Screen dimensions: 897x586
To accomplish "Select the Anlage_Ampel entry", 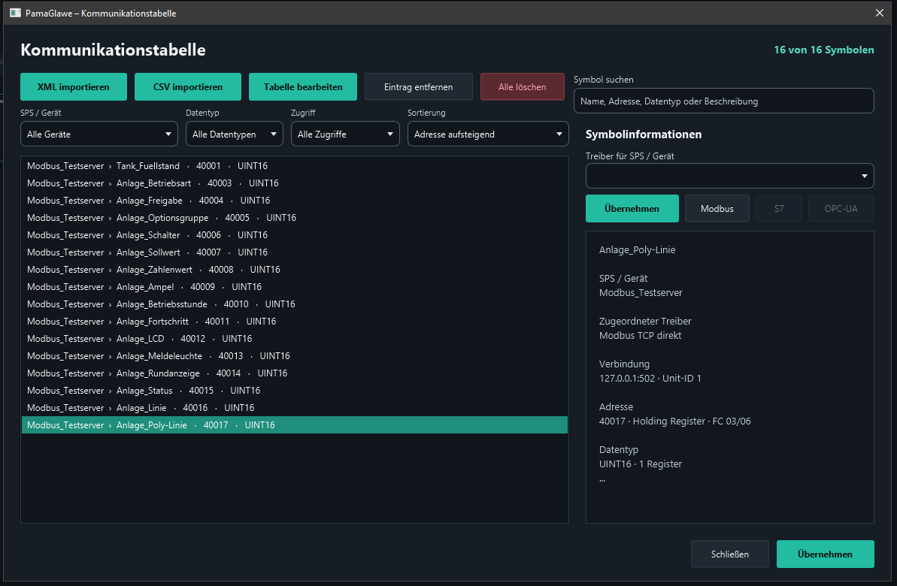I will tap(295, 286).
